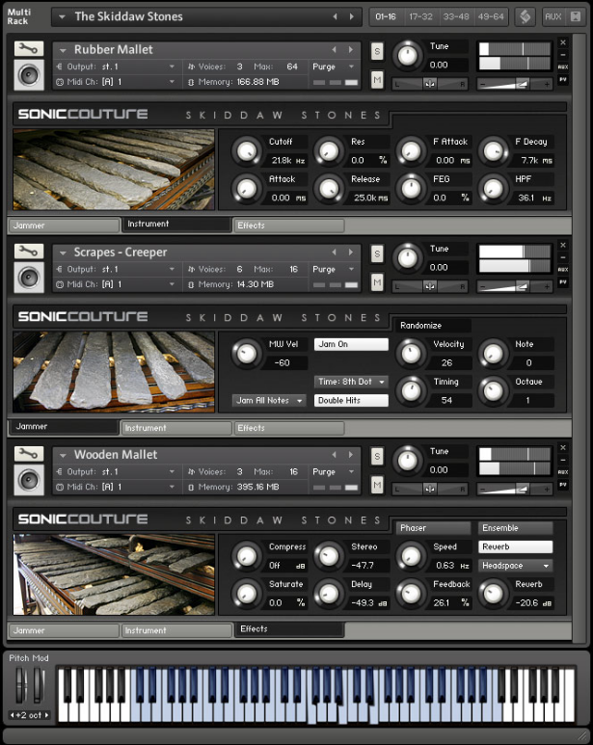The height and width of the screenshot is (745, 593).
Task: Open the Jammer tab of Wooden Mallet
Action: pos(65,630)
